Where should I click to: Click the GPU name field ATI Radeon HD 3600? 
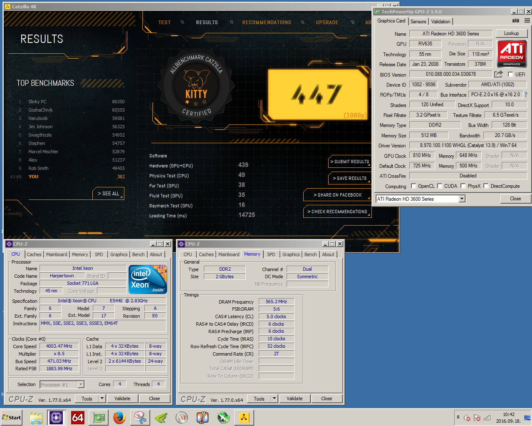[451, 34]
